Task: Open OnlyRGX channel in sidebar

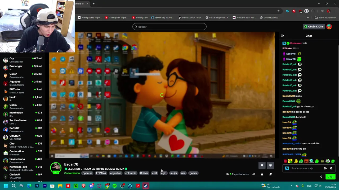Action: tap(23, 137)
